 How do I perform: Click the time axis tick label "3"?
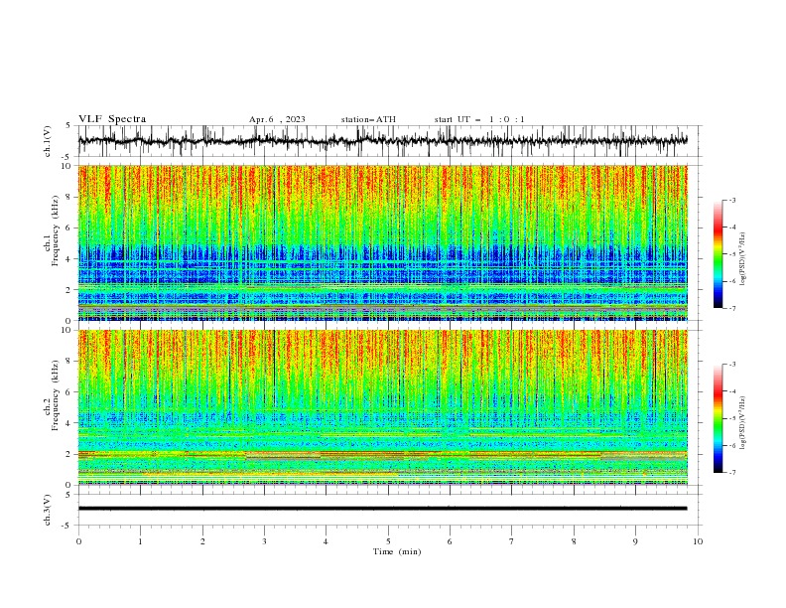(x=264, y=541)
